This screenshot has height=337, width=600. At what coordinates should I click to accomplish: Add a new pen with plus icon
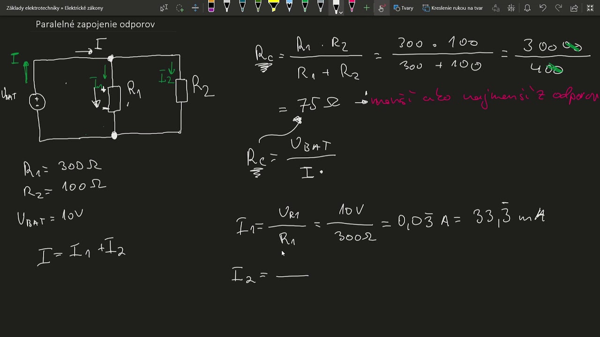pos(367,8)
